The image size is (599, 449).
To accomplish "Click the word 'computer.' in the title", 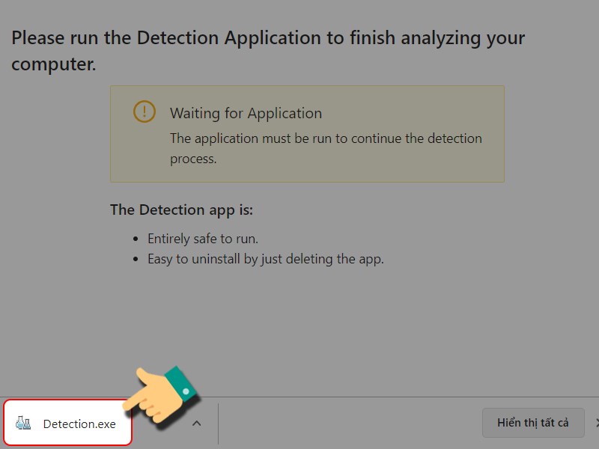I will (x=53, y=64).
